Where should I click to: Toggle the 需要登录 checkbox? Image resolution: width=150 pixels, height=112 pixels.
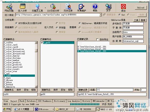tap(105, 15)
